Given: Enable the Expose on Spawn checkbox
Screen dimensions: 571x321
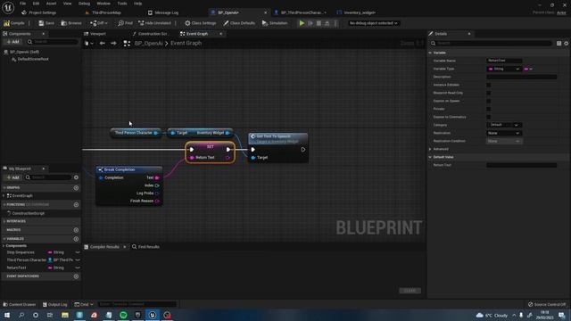Looking at the screenshot, I should click(x=489, y=101).
